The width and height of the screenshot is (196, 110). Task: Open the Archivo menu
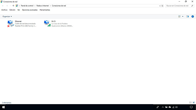pyautogui.click(x=4, y=10)
